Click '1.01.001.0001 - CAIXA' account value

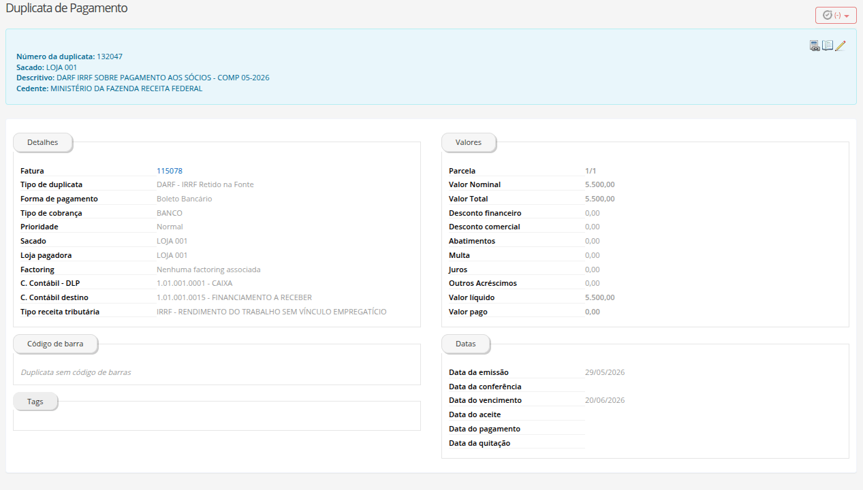194,283
